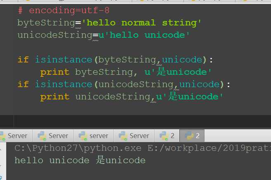Place cursor on unicodeString variable assignment
271x180 pixels.
(x=55, y=35)
